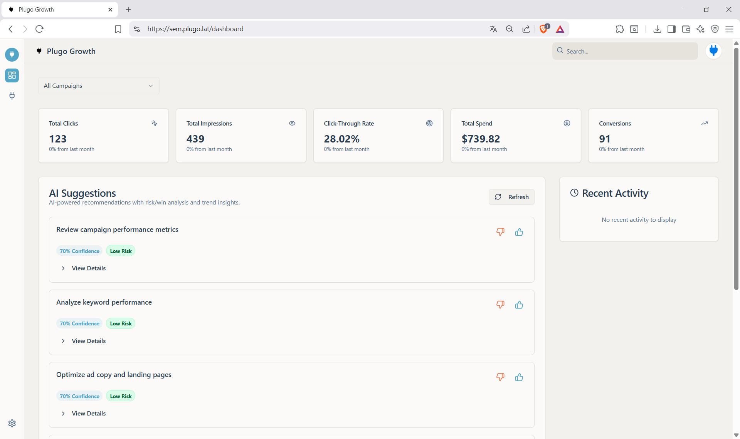Click the dollar icon on the Total Spend card
Image resolution: width=740 pixels, height=439 pixels.
coord(567,123)
